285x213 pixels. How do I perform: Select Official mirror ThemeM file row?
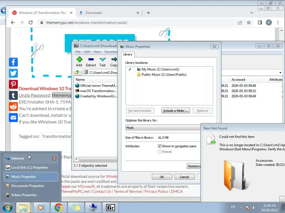96,85
